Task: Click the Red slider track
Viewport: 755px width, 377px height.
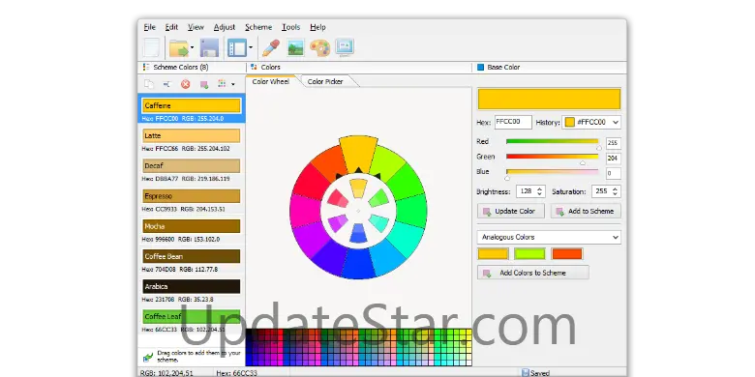Action: (x=552, y=141)
